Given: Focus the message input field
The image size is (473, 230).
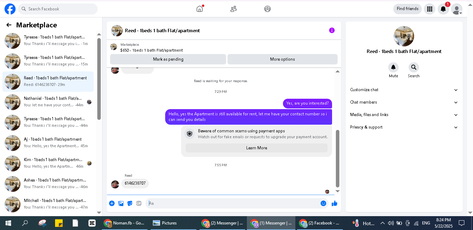Looking at the screenshot, I should [x=233, y=203].
